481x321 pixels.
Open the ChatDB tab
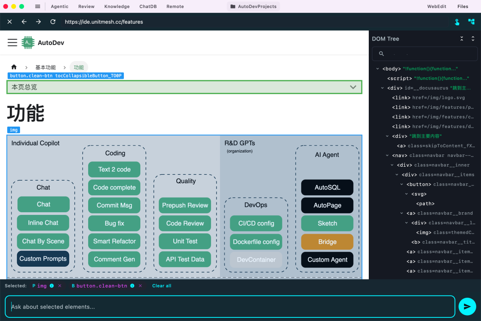pyautogui.click(x=148, y=6)
